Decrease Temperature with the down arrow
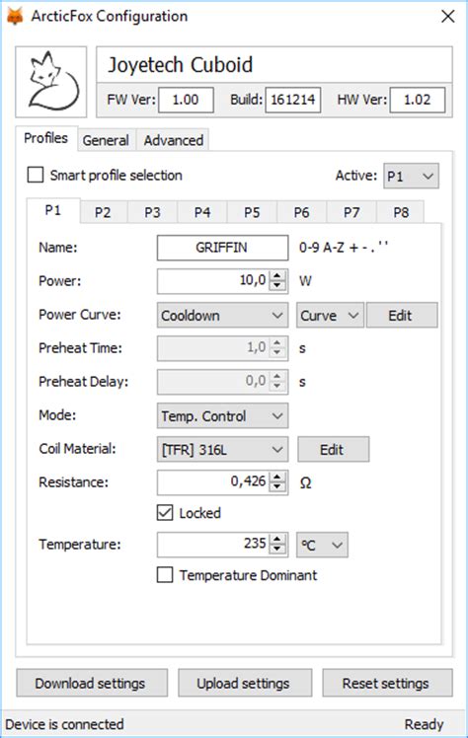 pos(277,550)
